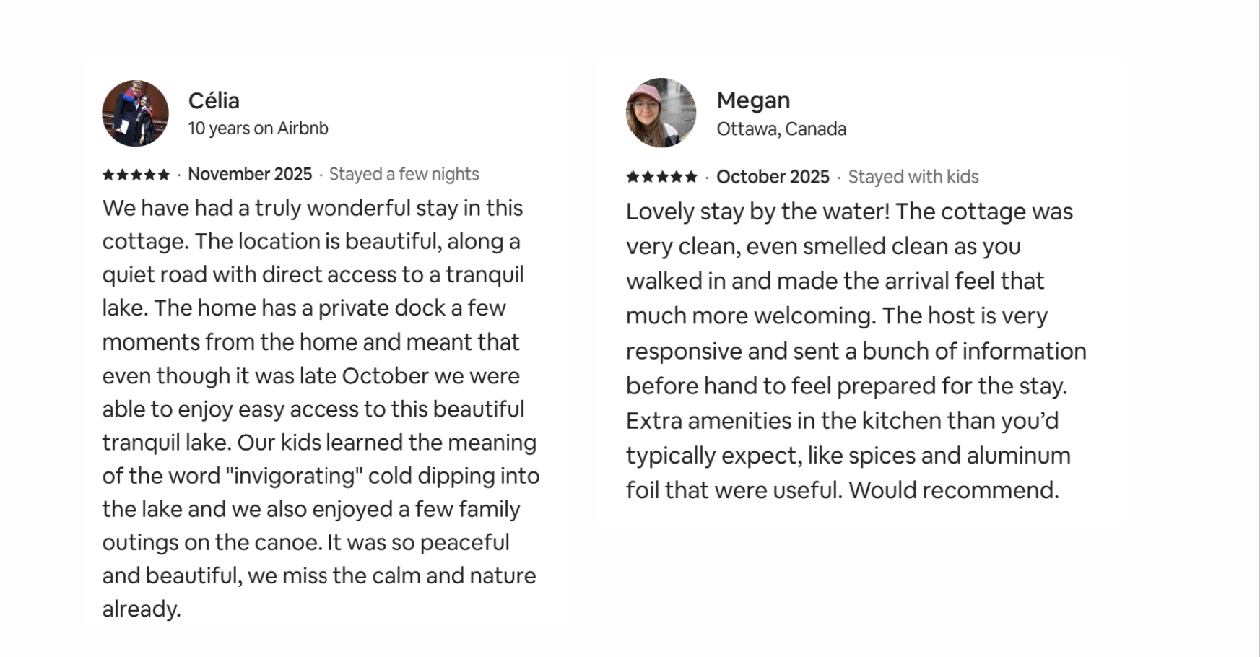This screenshot has height=657, width=1260.
Task: Click reviewer name Célia
Action: [x=214, y=100]
